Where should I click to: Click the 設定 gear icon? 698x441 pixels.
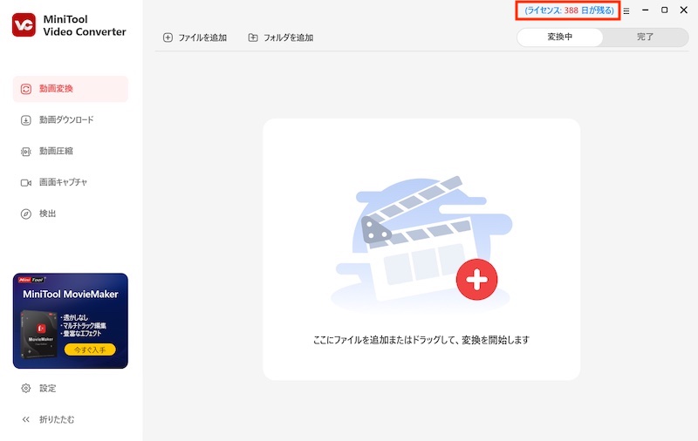pyautogui.click(x=25, y=388)
